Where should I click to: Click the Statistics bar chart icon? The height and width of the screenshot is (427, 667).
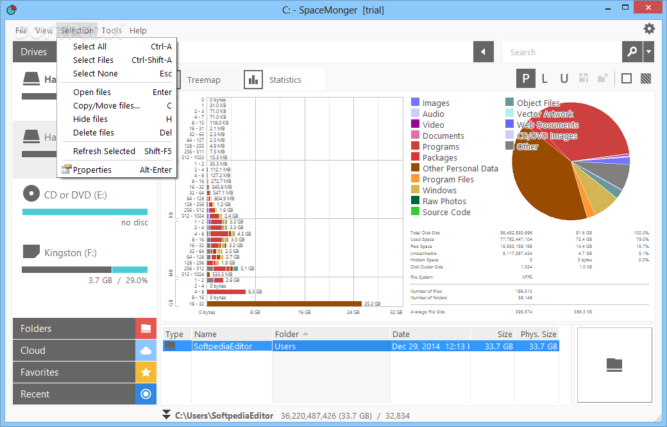253,80
